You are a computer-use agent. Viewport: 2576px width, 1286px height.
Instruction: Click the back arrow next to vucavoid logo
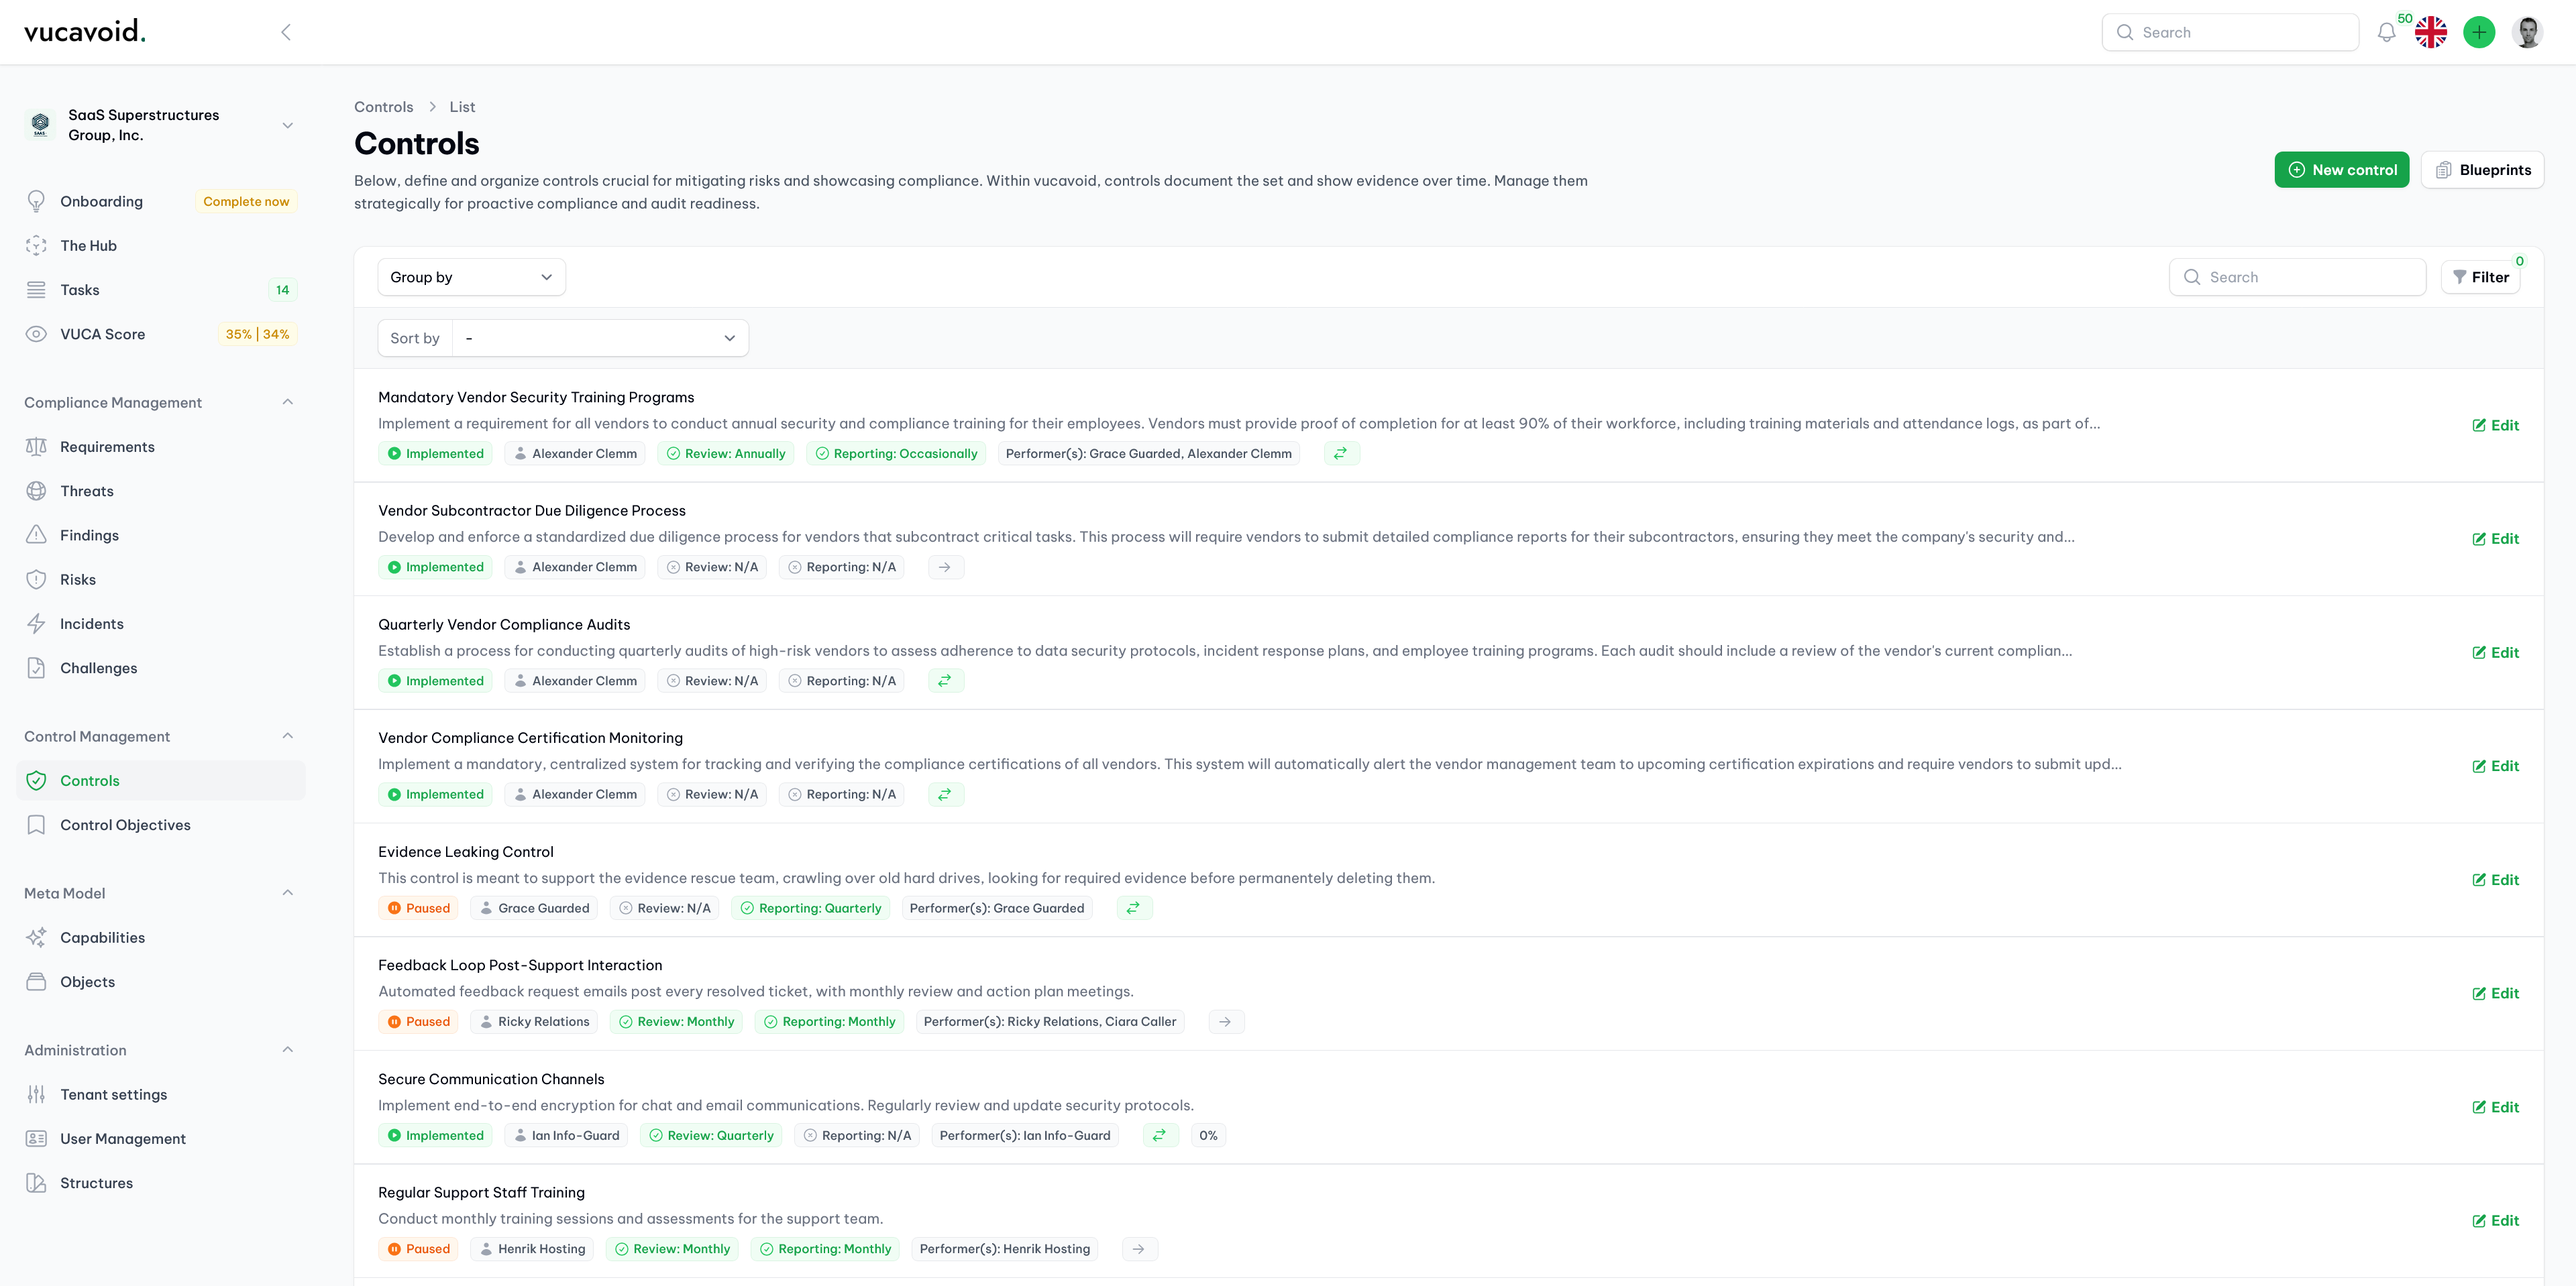pos(285,32)
